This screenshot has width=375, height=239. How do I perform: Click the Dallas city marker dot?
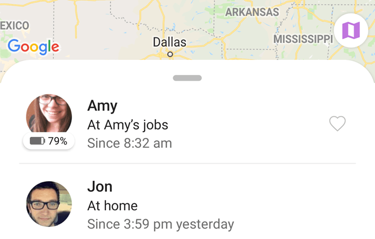click(x=170, y=54)
